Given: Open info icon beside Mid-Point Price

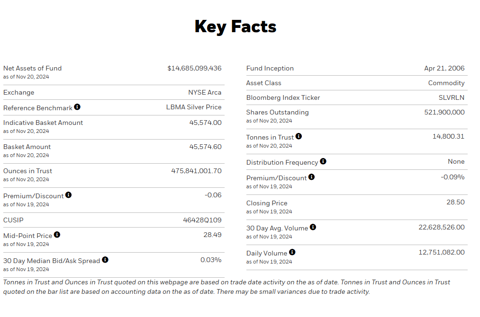Looking at the screenshot, I should pyautogui.click(x=57, y=235).
